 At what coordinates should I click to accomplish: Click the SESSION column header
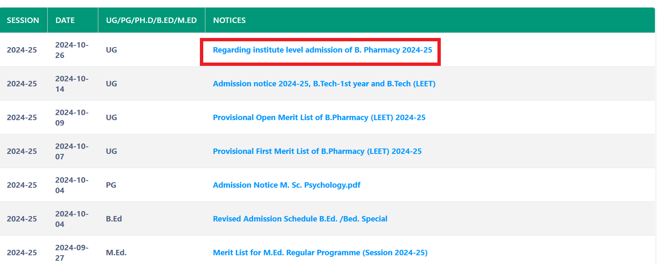(x=23, y=20)
